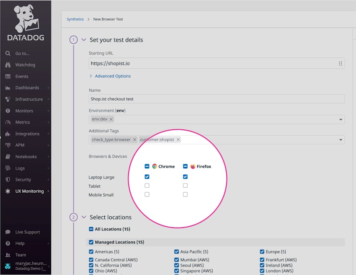356x275 pixels.
Task: Open the Logs menu item
Action: tap(20, 168)
